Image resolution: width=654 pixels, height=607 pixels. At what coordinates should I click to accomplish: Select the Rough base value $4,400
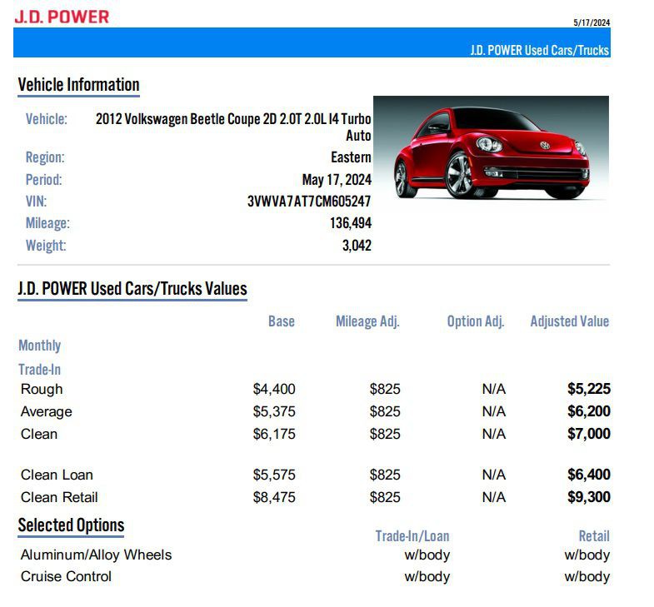click(x=274, y=389)
